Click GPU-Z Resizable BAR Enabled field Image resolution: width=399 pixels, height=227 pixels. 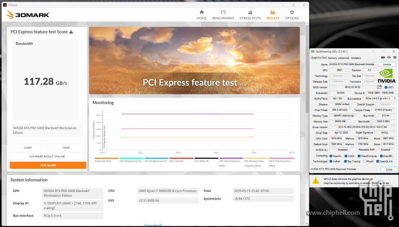[x=386, y=150]
